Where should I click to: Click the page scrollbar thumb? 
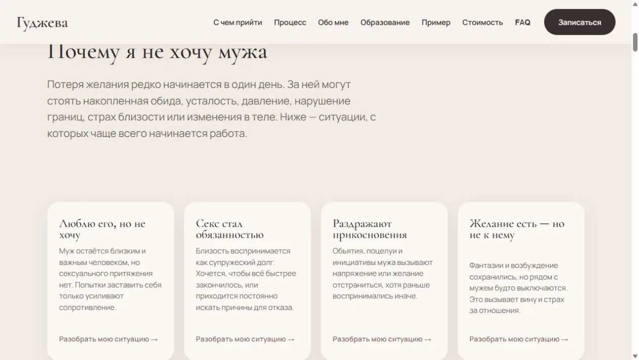point(635,42)
